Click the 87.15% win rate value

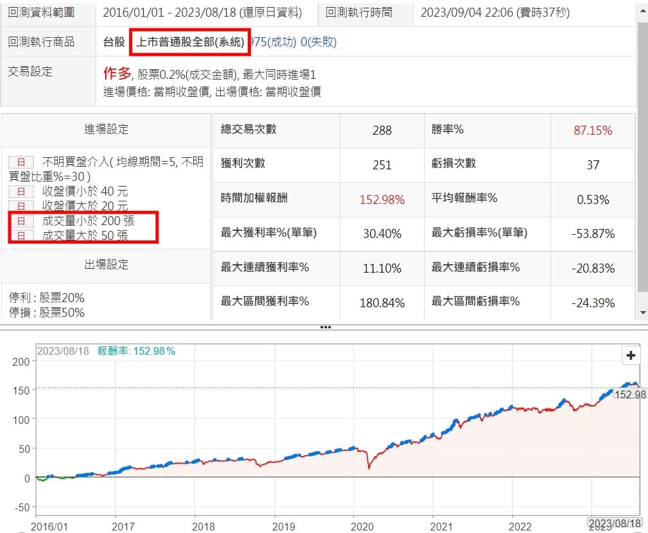(593, 131)
